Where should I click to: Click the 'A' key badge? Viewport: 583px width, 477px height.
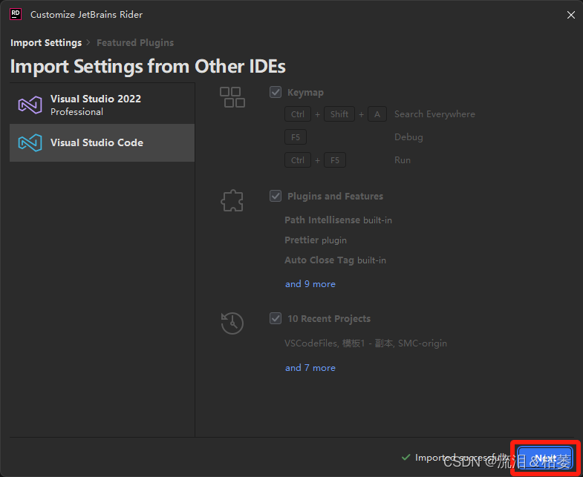(x=377, y=114)
